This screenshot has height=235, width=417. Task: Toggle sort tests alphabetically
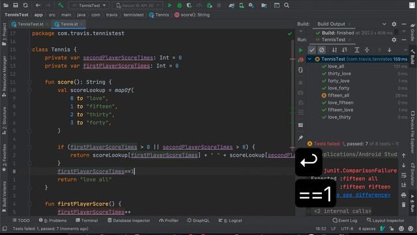point(334,50)
